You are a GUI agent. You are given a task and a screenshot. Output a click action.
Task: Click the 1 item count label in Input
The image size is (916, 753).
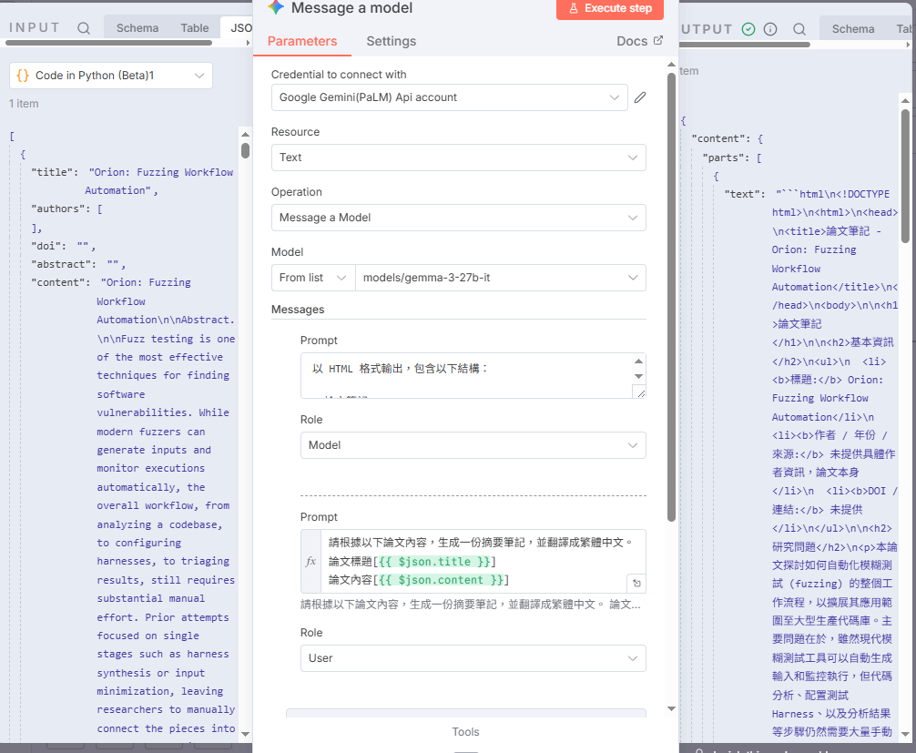(x=24, y=104)
